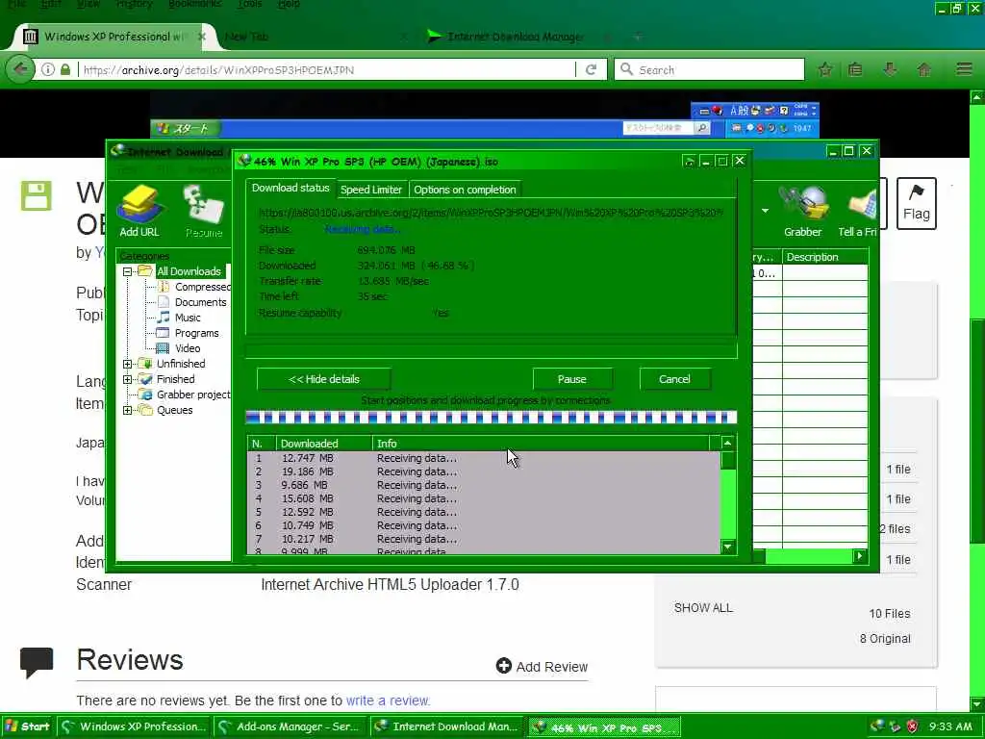
Task: Click the Hide details button
Action: [x=323, y=379]
